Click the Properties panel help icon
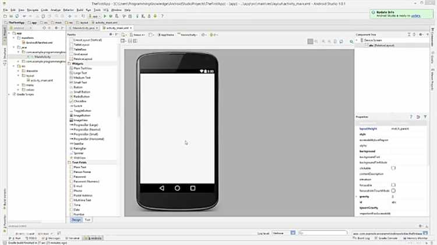 (411, 117)
